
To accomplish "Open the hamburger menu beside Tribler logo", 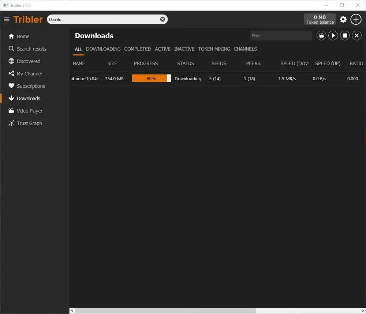I will click(7, 19).
